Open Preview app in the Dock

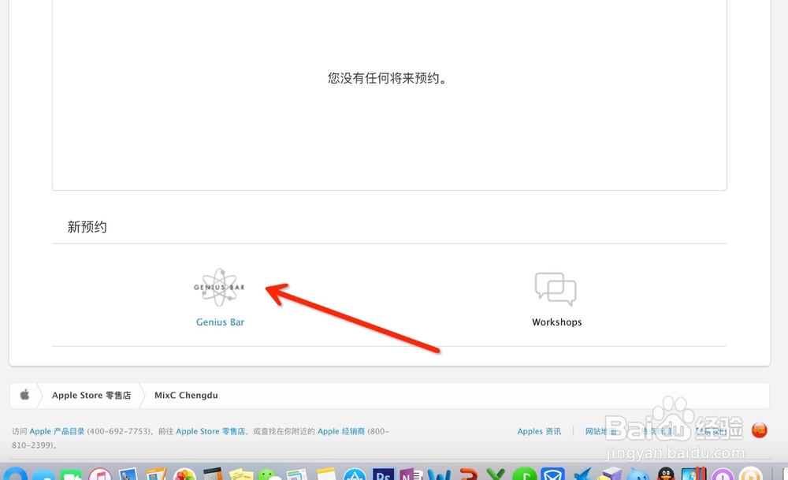pos(128,474)
